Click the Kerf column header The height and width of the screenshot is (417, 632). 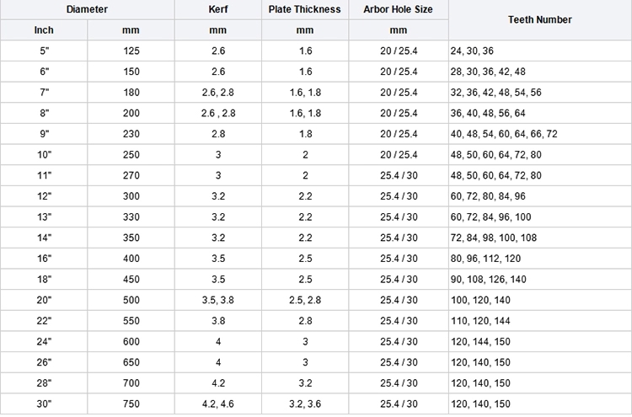point(217,9)
